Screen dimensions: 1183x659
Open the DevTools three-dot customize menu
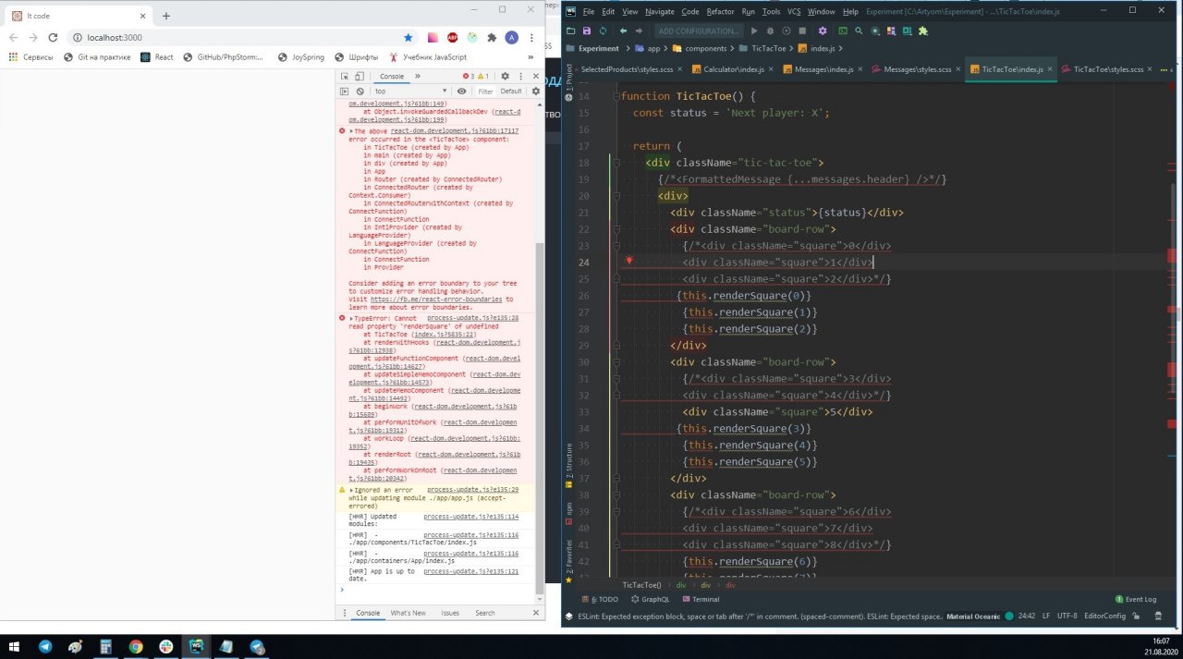pos(519,76)
